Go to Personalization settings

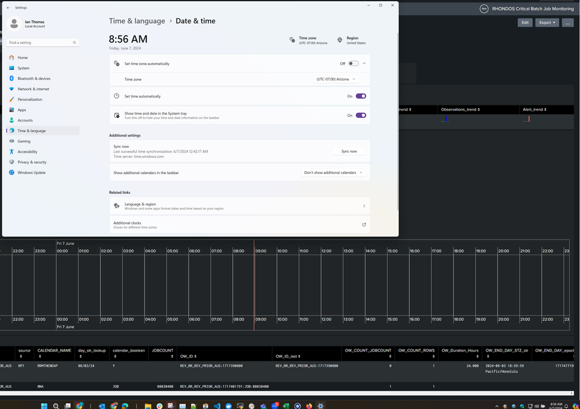tap(30, 99)
